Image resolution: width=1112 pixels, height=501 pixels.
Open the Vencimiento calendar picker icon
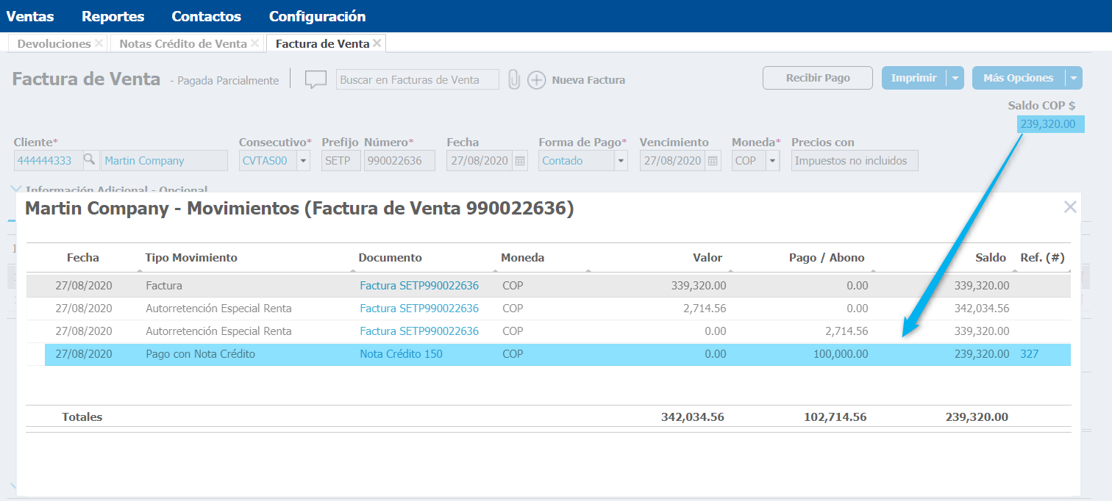coord(713,161)
